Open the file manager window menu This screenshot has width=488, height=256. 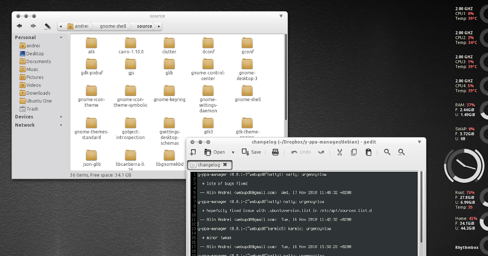pos(281,16)
